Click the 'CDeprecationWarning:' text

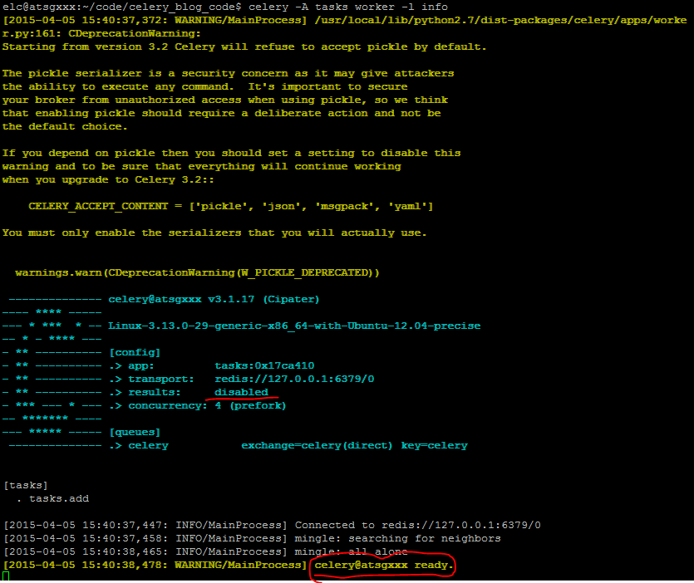click(x=135, y=33)
